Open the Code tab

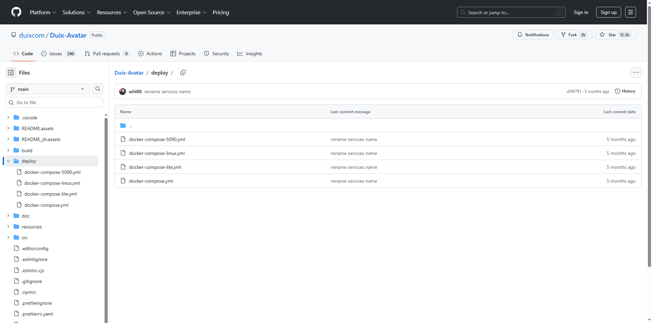[x=23, y=54]
